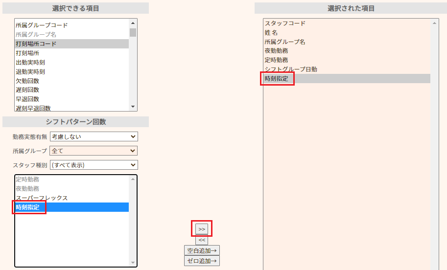Open the 勤務実態有無 dropdown
The width and height of the screenshot is (447, 270).
coord(94,136)
